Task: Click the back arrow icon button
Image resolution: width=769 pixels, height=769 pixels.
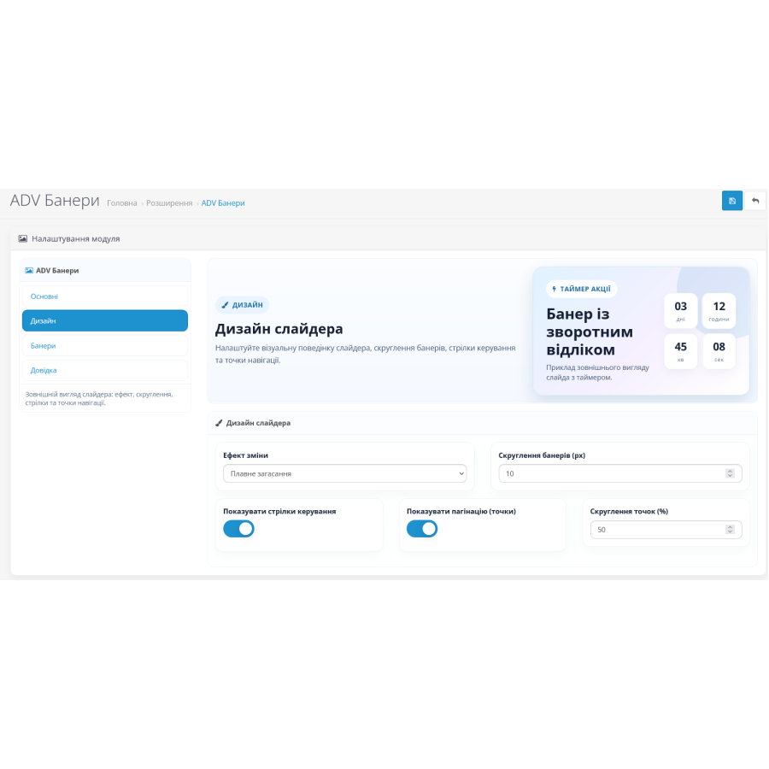Action: [x=755, y=201]
